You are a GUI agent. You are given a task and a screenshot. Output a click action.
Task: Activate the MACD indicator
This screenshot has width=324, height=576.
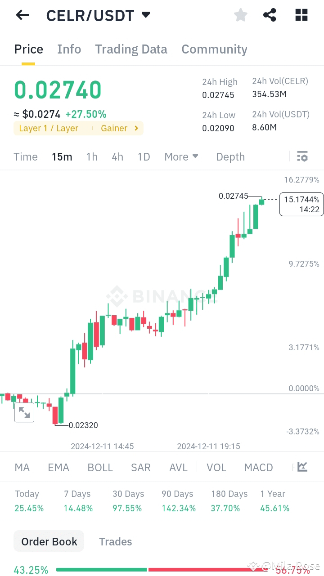point(258,467)
